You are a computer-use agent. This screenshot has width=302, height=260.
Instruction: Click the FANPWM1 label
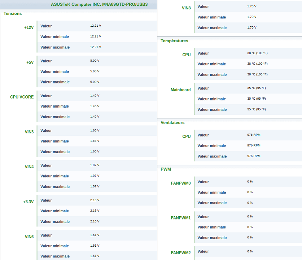point(181,218)
